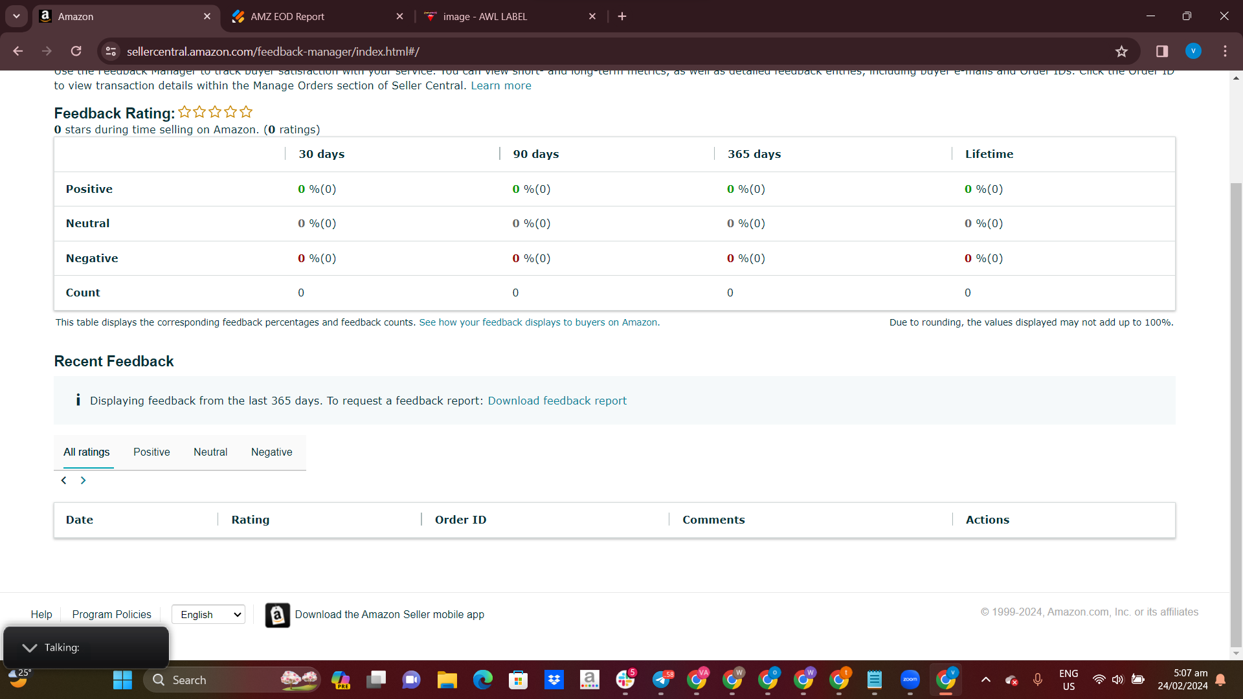Go to previous feedback page arrow
This screenshot has width=1243, height=699.
pyautogui.click(x=63, y=480)
